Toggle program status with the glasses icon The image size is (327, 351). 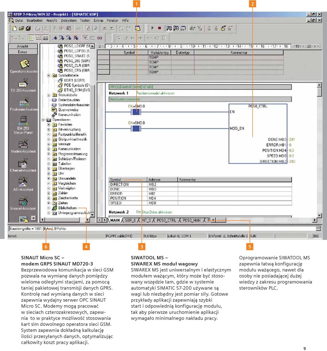(192, 29)
